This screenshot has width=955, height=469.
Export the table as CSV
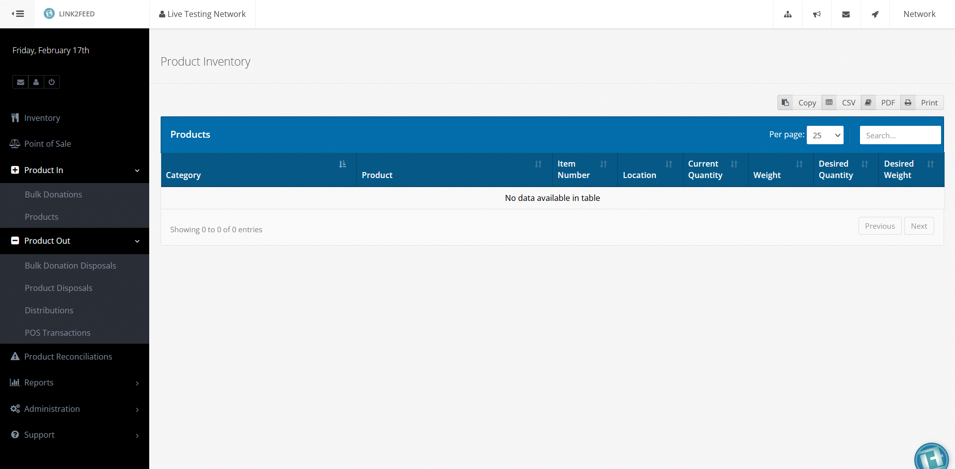[849, 102]
